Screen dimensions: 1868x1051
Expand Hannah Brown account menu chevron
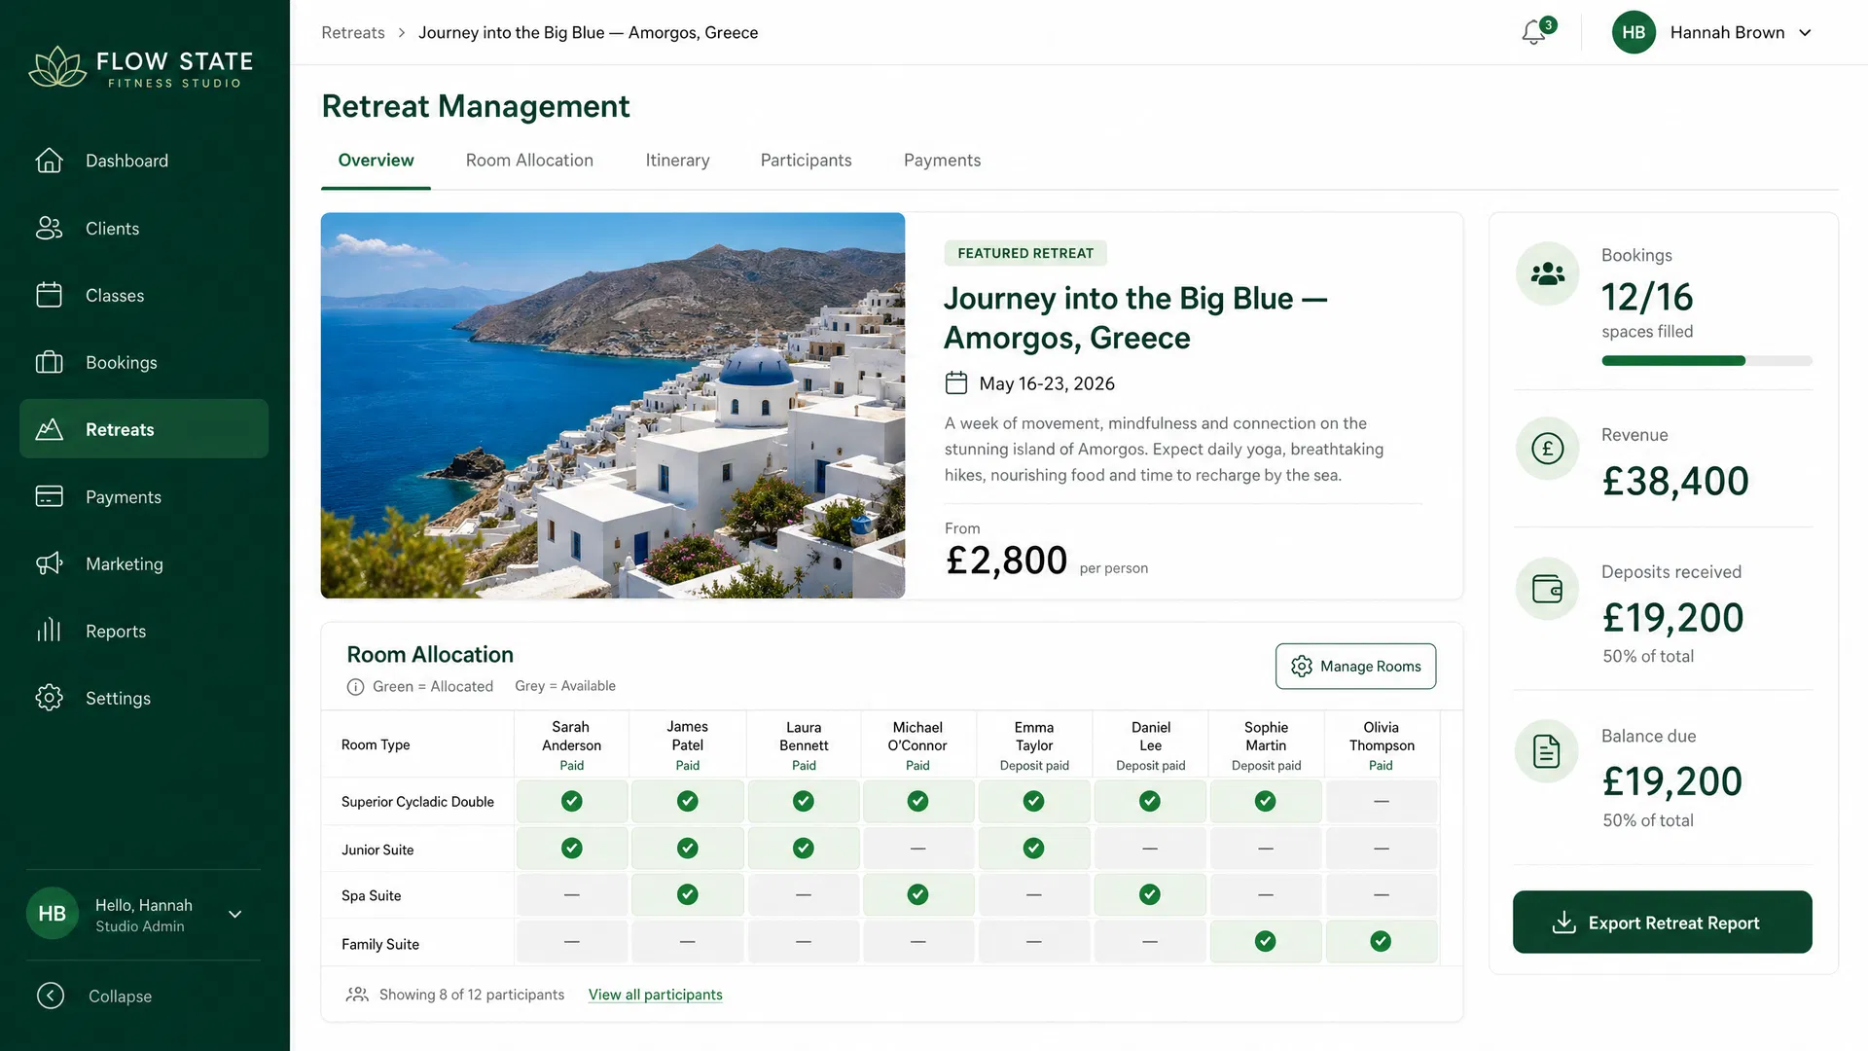[1806, 32]
